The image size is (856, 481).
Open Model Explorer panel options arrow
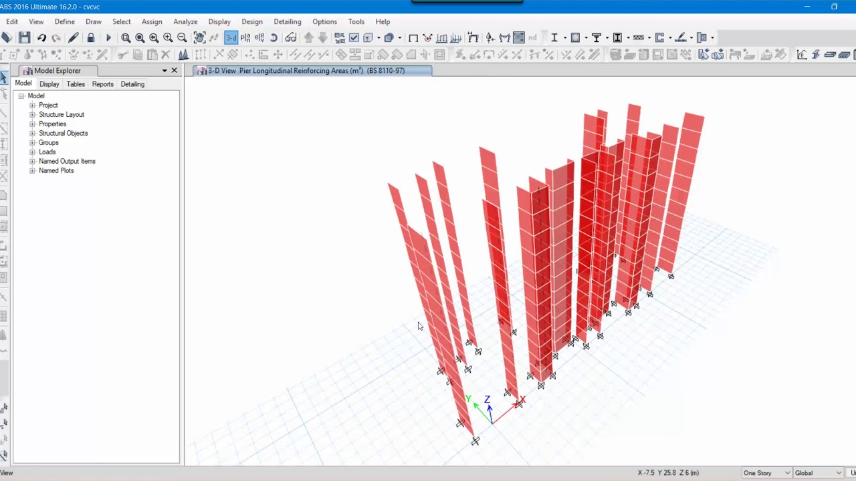[x=165, y=70]
